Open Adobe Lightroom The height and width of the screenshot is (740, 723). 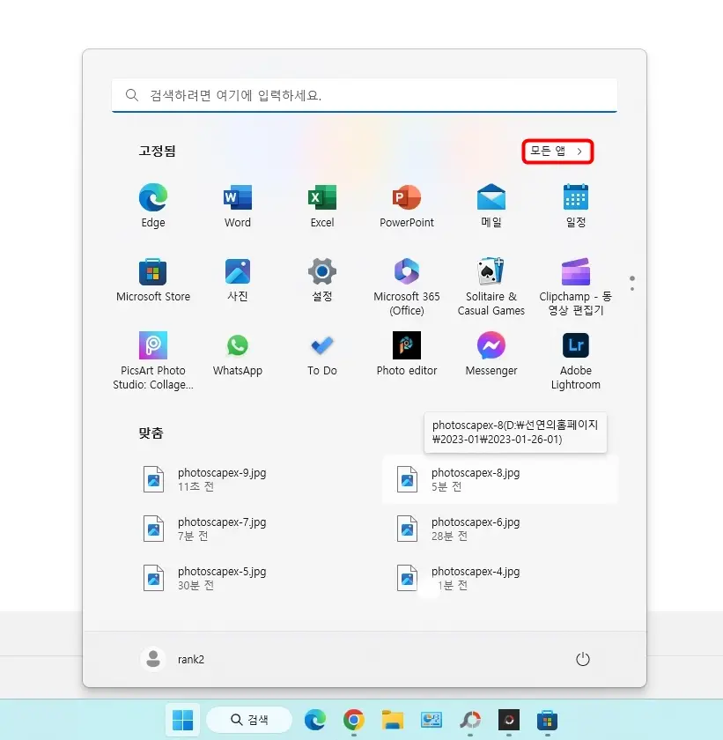coord(575,345)
